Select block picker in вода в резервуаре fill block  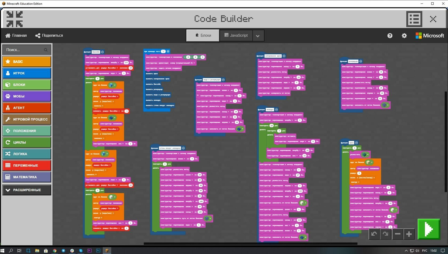(240, 129)
